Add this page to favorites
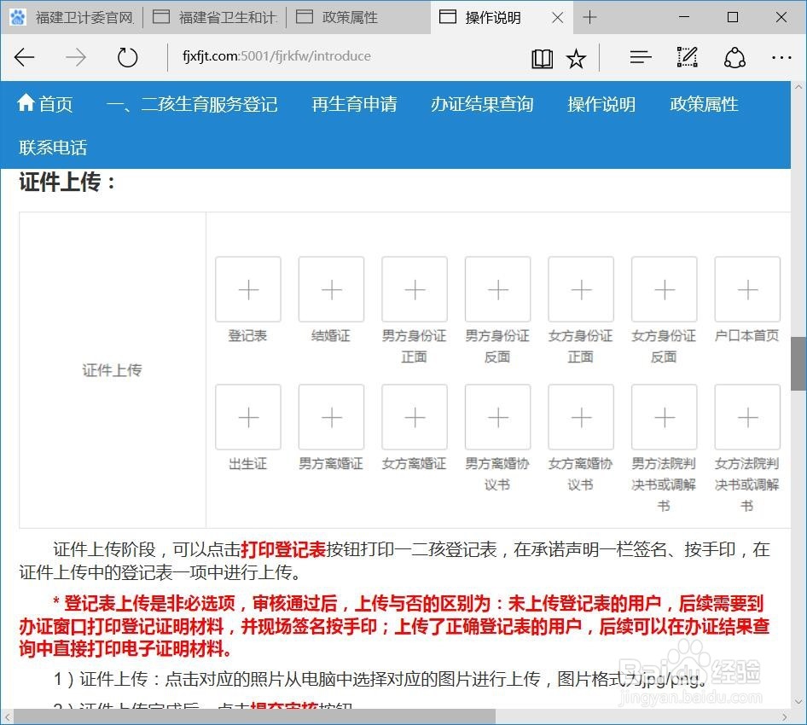The width and height of the screenshot is (807, 725). (576, 57)
